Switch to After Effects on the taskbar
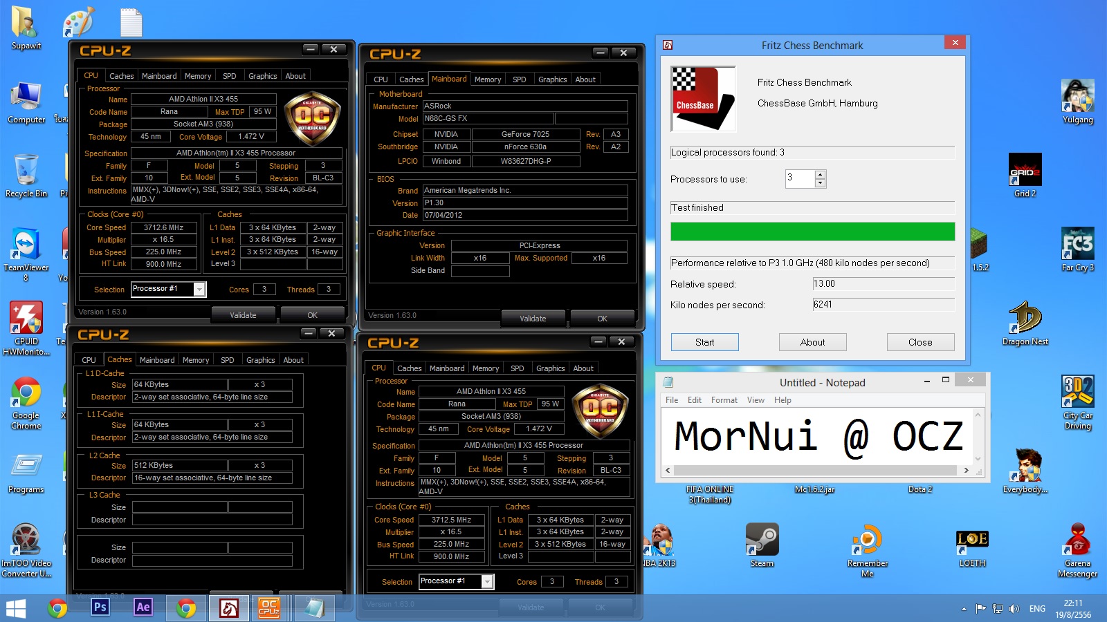Screen dimensions: 1107x622 pyautogui.click(x=143, y=607)
